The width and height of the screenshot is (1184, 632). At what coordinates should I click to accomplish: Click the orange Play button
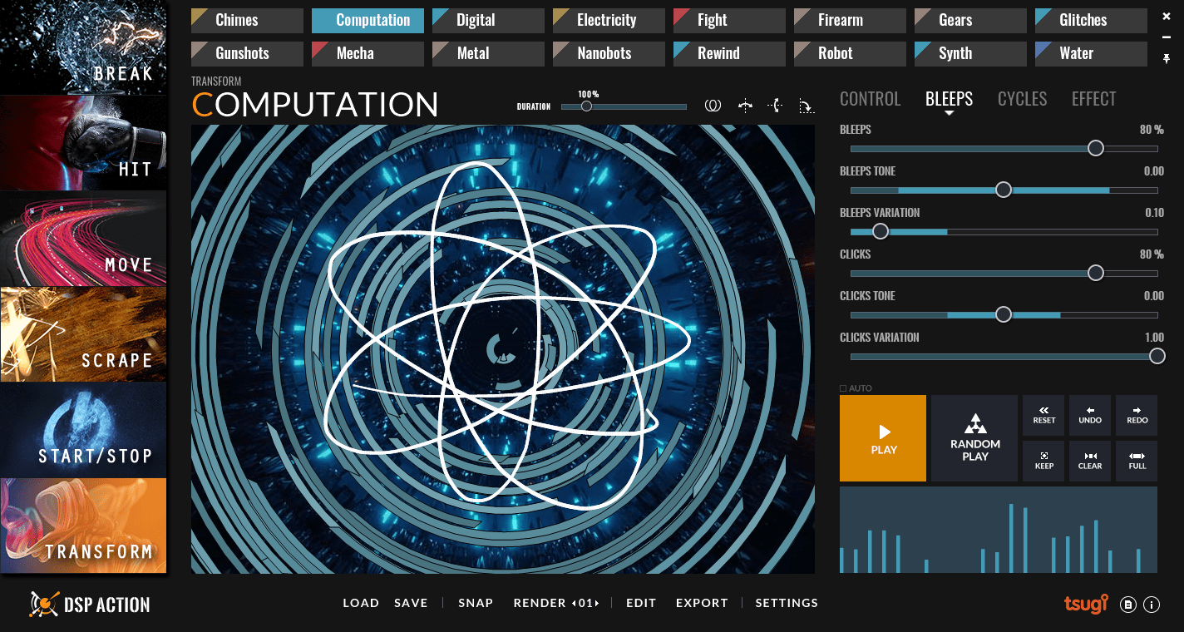click(x=883, y=438)
